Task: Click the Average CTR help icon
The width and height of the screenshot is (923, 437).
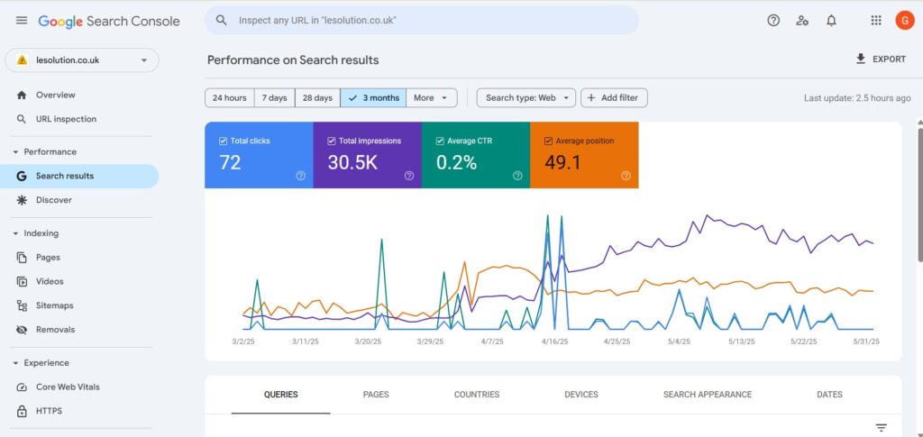Action: click(x=517, y=176)
